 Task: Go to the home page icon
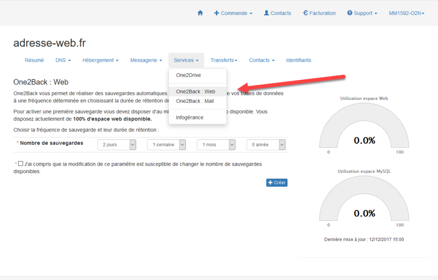(200, 13)
